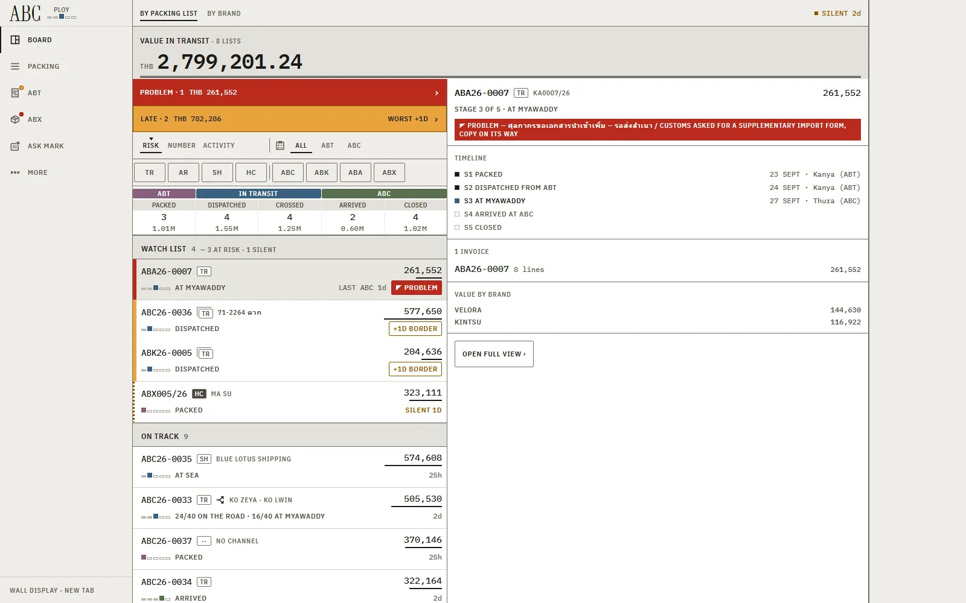This screenshot has width=966, height=603.
Task: Toggle the AR filter chip
Action: coord(184,172)
